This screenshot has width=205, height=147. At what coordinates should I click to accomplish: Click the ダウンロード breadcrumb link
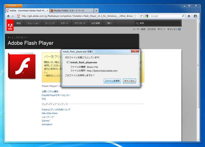click(x=21, y=38)
